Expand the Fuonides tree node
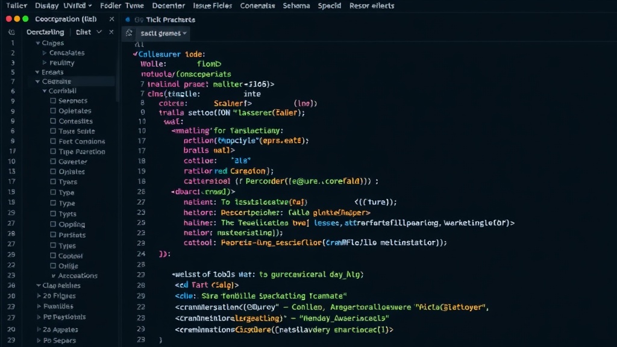Viewport: 617px width, 347px height. click(39, 306)
